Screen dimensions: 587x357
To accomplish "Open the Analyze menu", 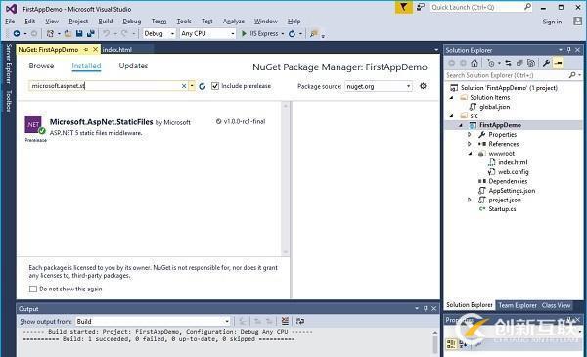I will [233, 22].
